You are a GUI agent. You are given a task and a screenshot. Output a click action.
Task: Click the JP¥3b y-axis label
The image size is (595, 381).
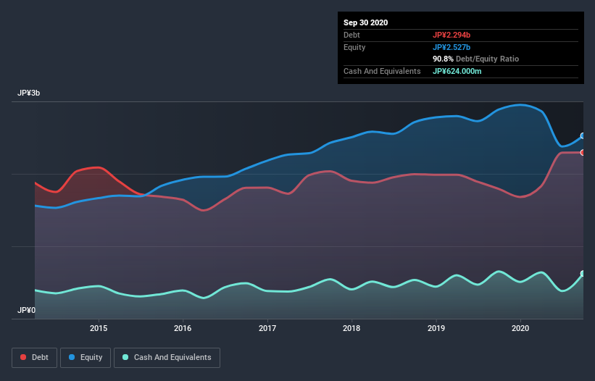pos(28,93)
